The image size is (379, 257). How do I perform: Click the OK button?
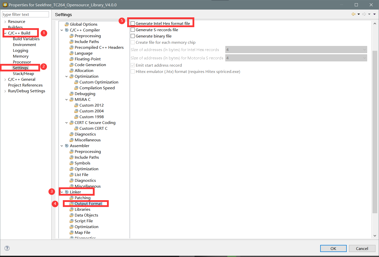coord(333,248)
